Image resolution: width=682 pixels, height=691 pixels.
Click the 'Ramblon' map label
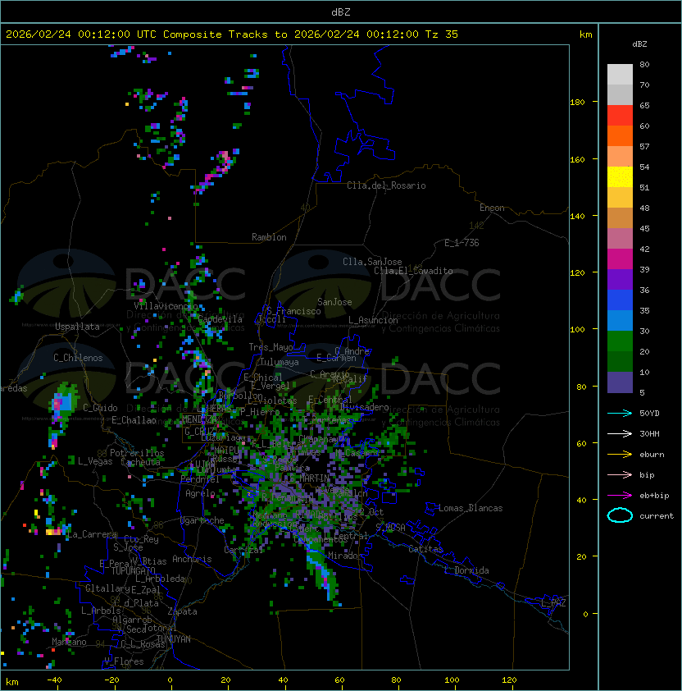269,237
